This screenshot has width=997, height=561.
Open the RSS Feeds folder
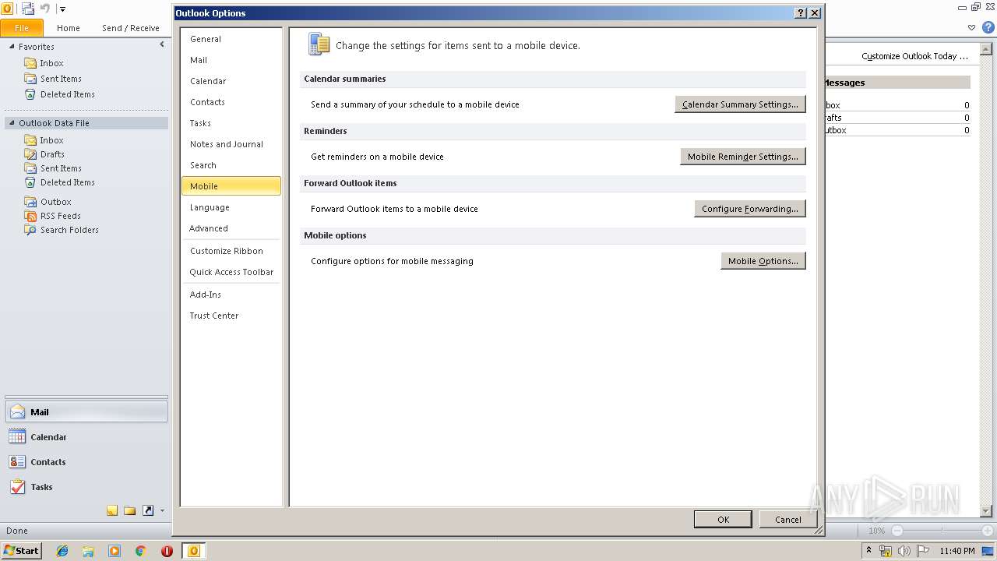coord(61,216)
